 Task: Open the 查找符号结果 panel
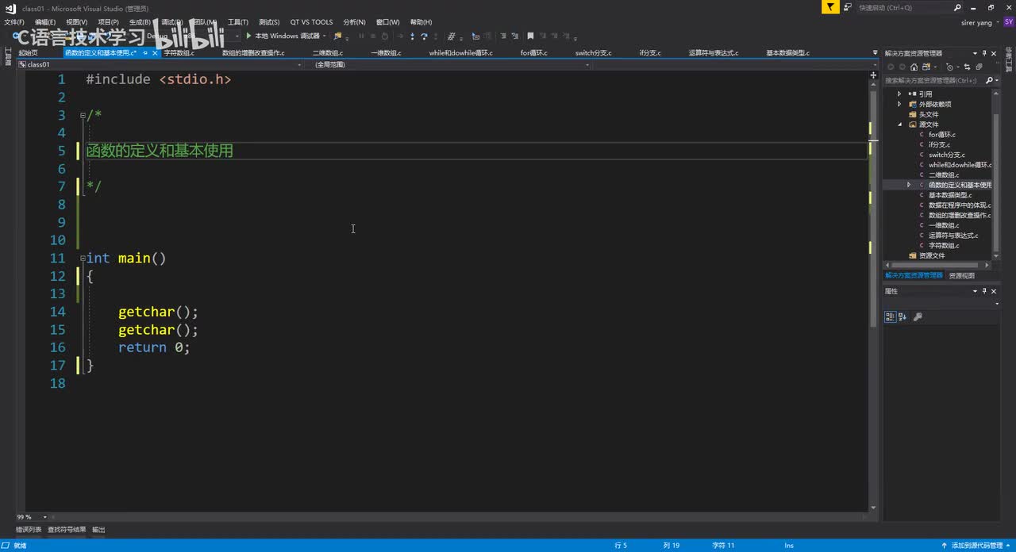(67, 529)
